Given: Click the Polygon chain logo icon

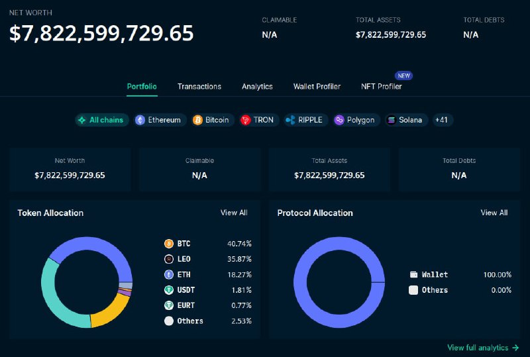Looking at the screenshot, I should click(x=339, y=120).
